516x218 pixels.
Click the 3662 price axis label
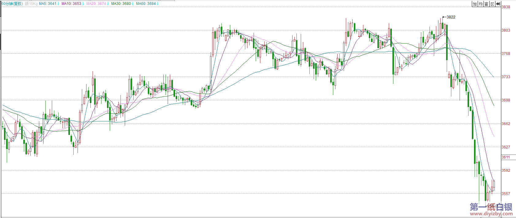(506, 124)
